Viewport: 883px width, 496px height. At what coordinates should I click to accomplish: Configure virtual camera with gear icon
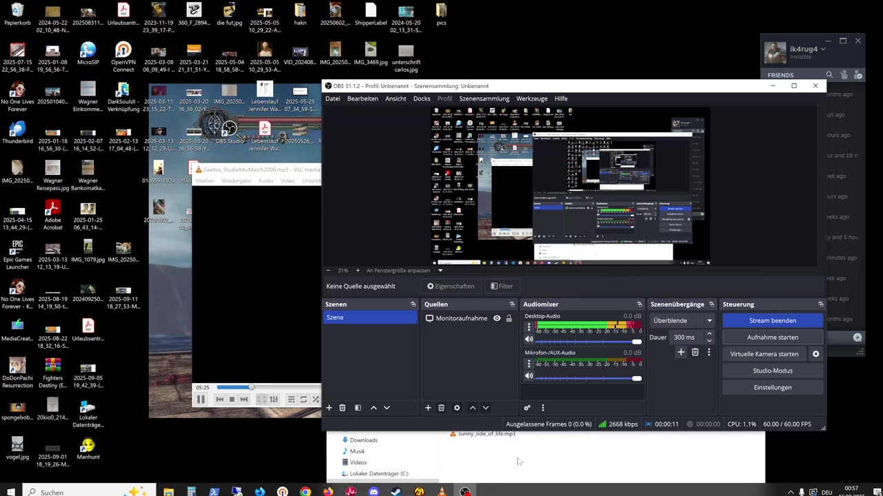click(815, 354)
